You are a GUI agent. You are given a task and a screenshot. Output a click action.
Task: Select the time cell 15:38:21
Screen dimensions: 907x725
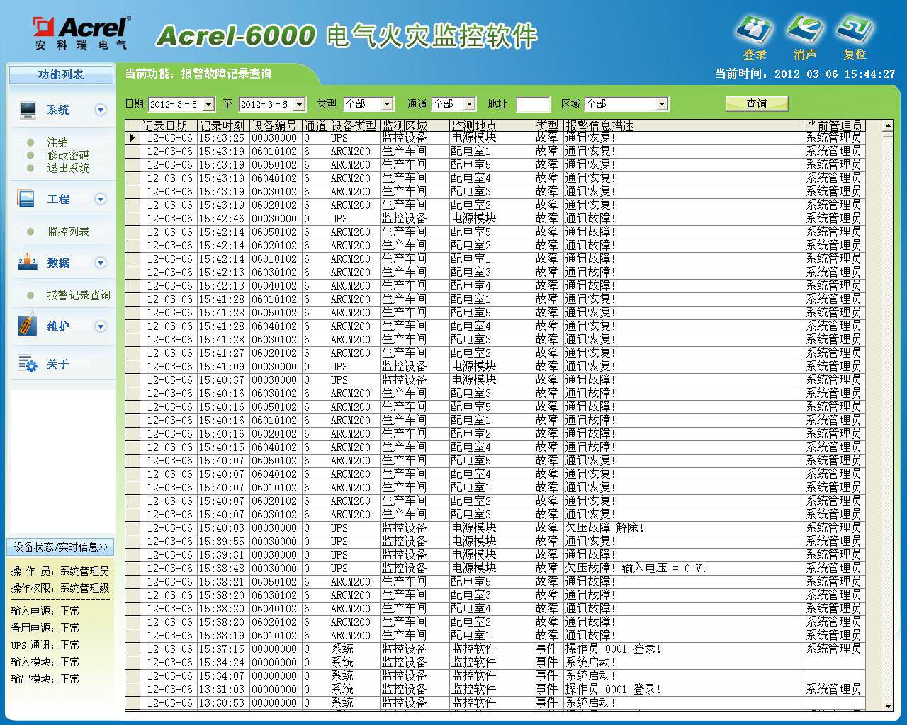point(222,582)
